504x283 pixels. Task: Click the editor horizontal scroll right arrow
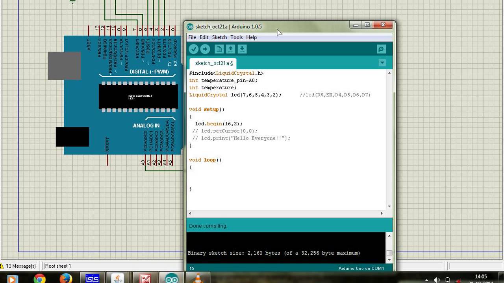(x=382, y=213)
